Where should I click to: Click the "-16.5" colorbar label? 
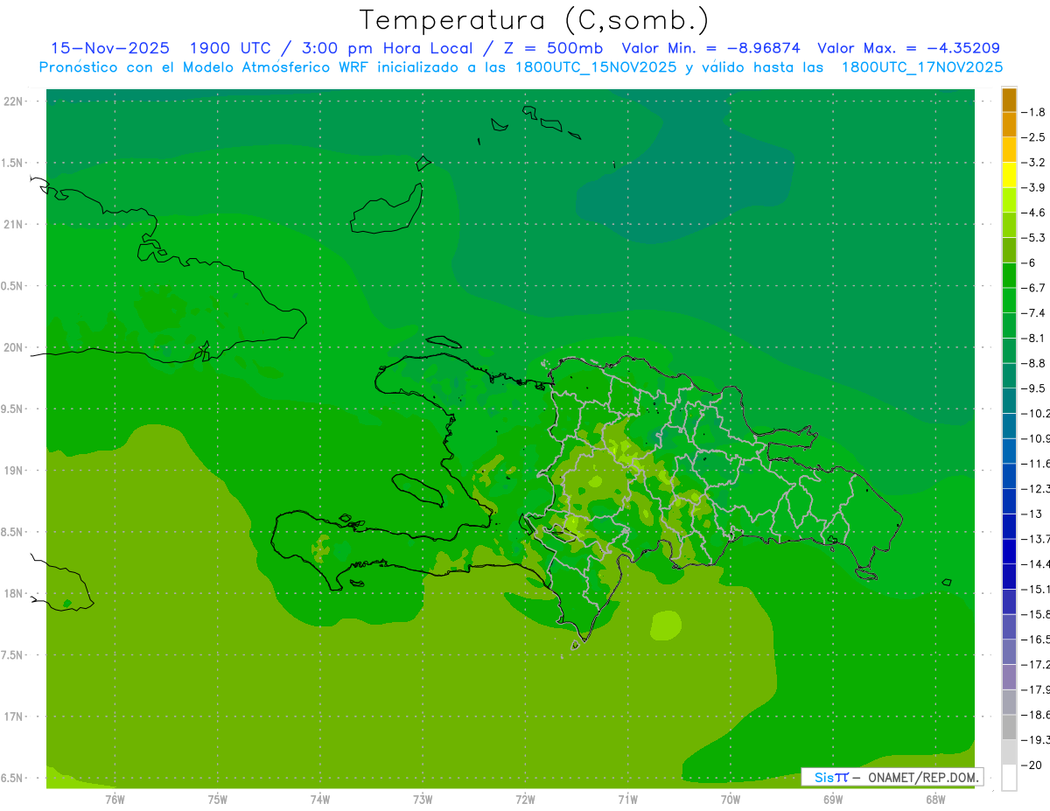(x=1035, y=639)
